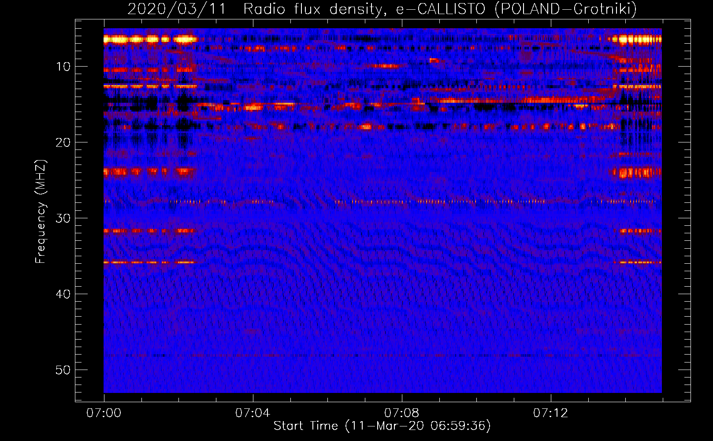
Task: Click the 'Start Time' axis label
Action: tap(382, 426)
